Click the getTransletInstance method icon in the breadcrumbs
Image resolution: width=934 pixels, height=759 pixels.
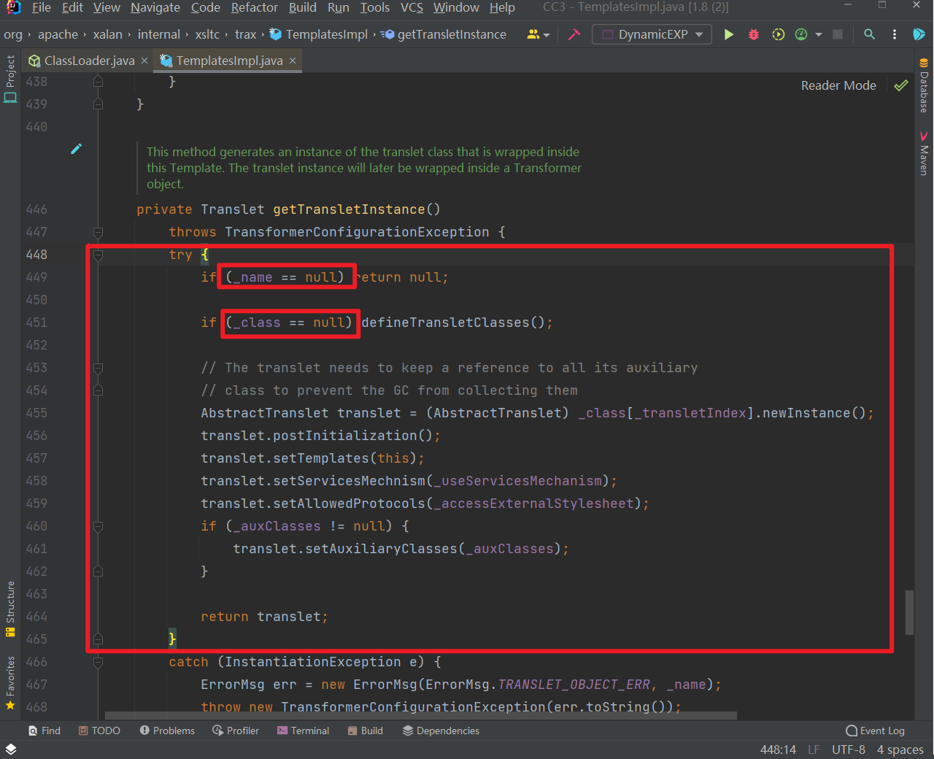point(387,34)
